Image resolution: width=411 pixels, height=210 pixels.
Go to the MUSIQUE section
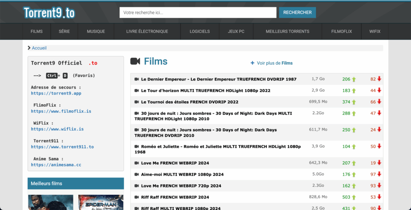[x=96, y=31]
